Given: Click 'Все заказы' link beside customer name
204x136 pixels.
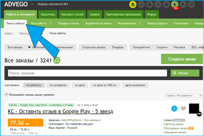Looking at the screenshot, I should pos(91,120).
